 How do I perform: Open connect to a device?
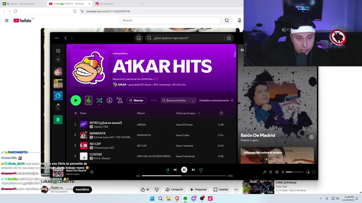click(x=277, y=172)
